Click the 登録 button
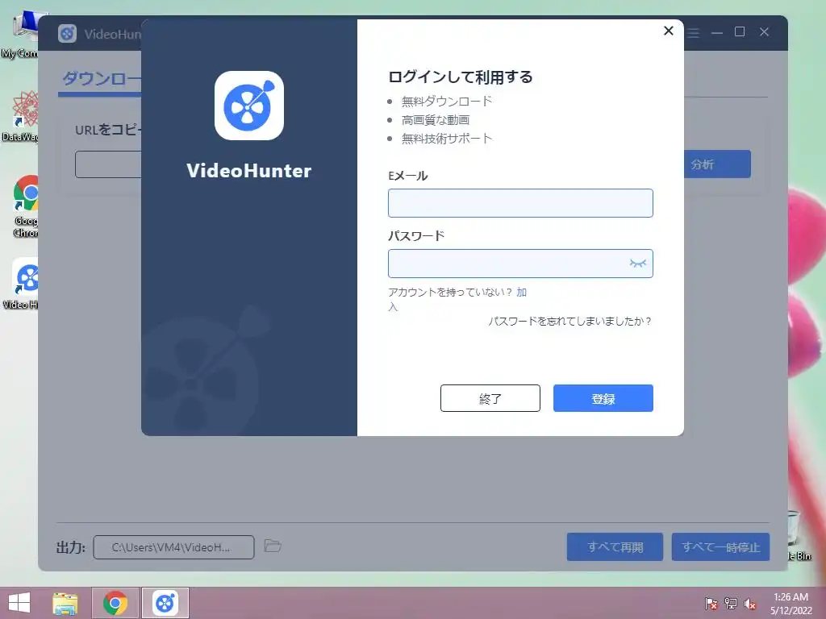This screenshot has height=619, width=826. (603, 398)
